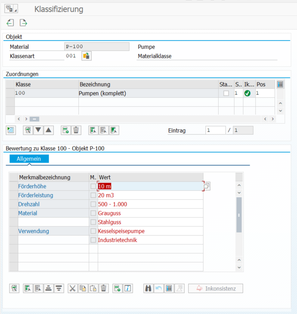Screen dimensions: 297x314
Task: Toggle the checkbox beside Industrietechnik
Action: coord(93,240)
